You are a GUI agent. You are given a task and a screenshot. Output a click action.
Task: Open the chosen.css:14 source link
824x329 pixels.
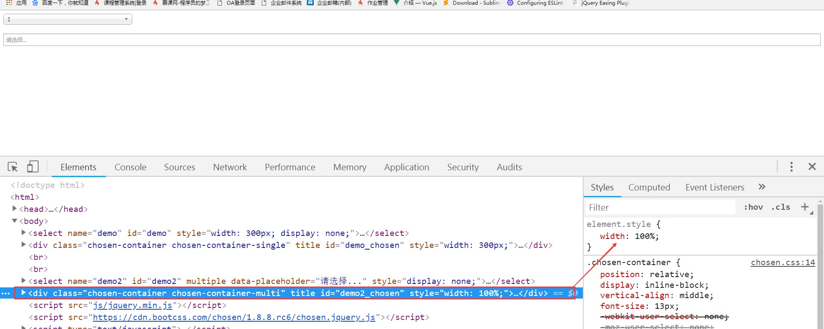click(x=783, y=263)
